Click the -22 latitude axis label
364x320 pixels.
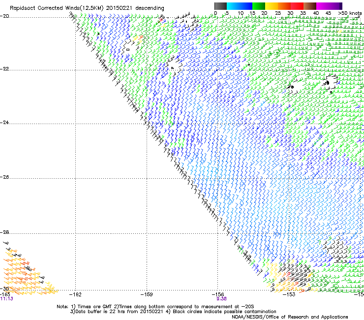(x=4, y=69)
